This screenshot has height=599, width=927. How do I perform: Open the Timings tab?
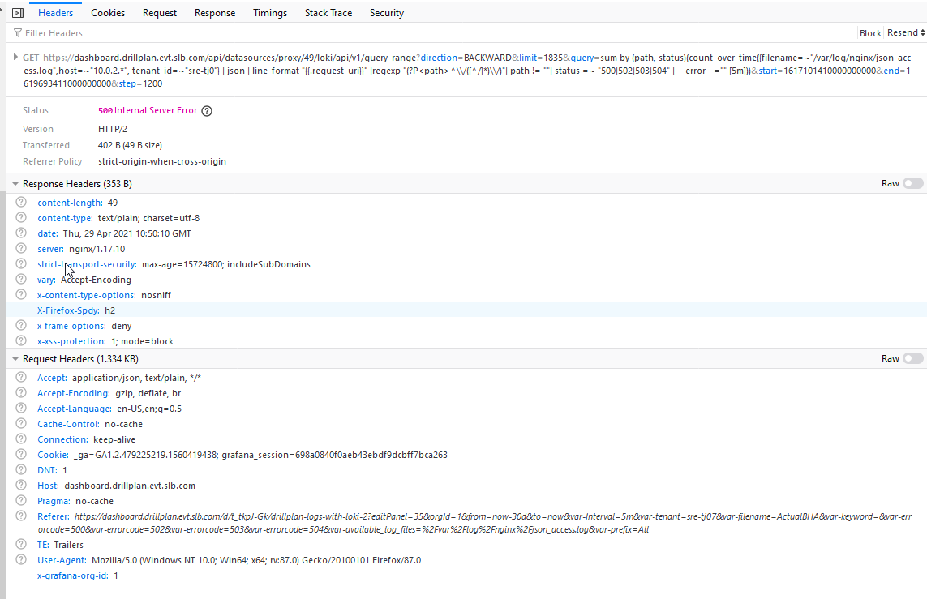(x=269, y=12)
